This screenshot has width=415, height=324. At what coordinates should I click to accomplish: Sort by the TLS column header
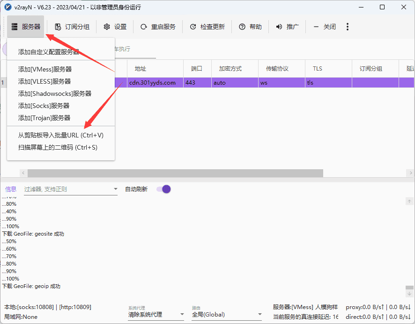tap(329, 69)
